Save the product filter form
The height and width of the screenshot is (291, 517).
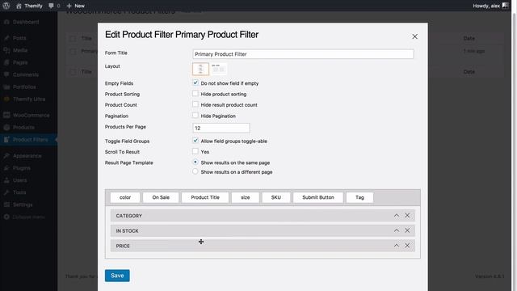pos(117,276)
